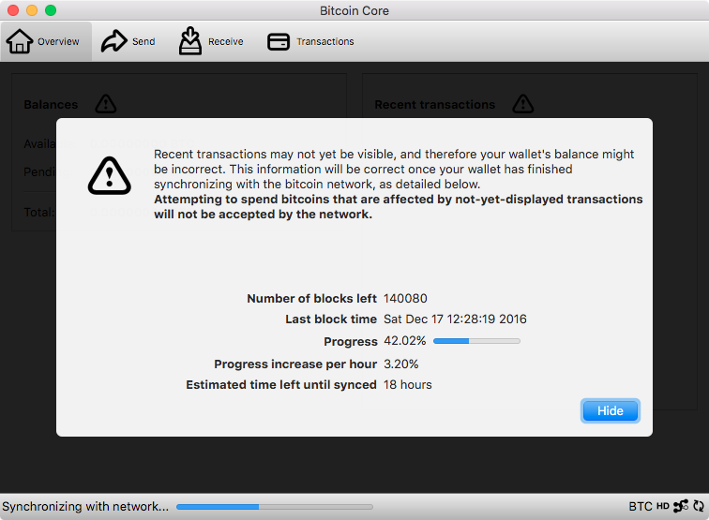The height and width of the screenshot is (520, 709).
Task: Open the Overview tab
Action: pos(46,41)
